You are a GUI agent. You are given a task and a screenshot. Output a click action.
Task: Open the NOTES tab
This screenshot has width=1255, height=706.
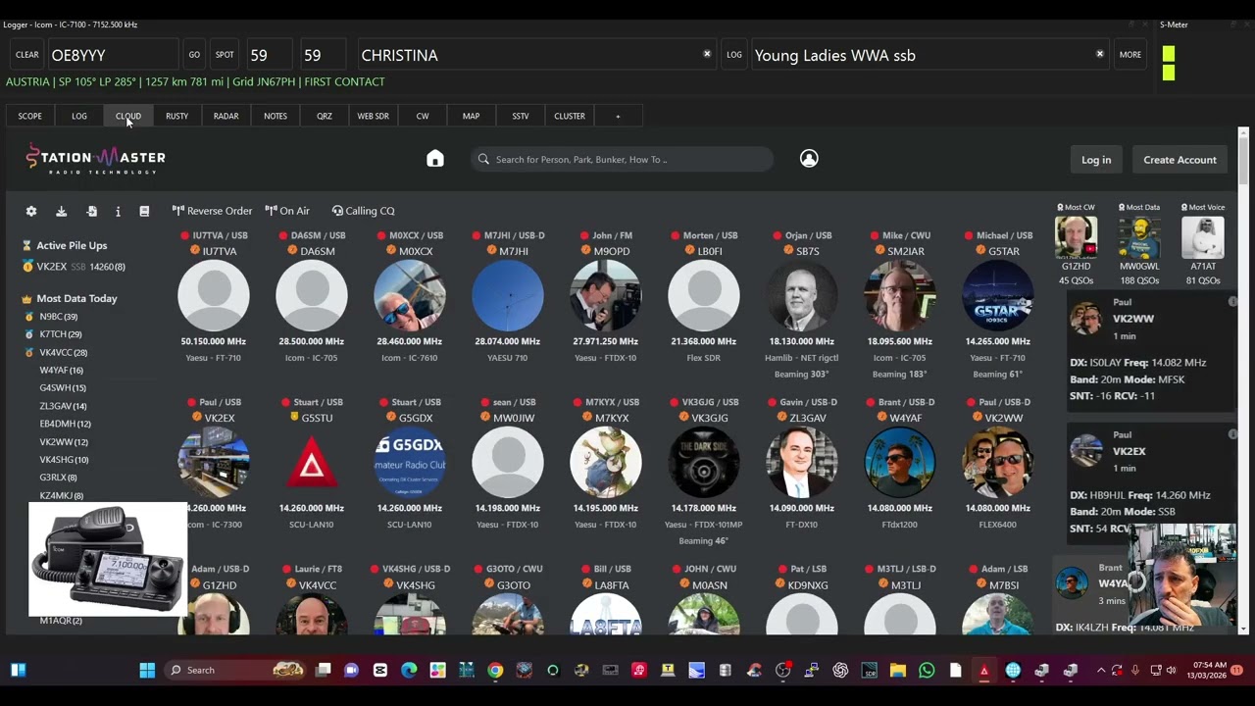[x=276, y=116]
